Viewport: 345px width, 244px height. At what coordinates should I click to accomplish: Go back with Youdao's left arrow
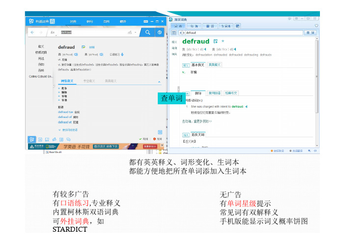pos(32,32)
